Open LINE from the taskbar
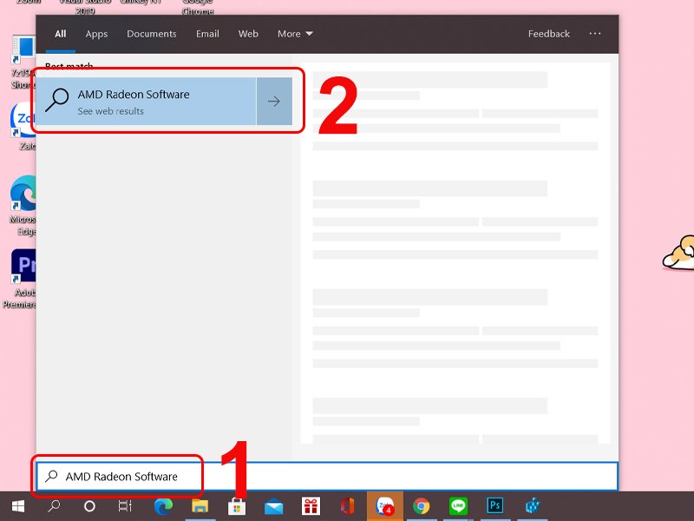This screenshot has width=694, height=521. pos(456,505)
